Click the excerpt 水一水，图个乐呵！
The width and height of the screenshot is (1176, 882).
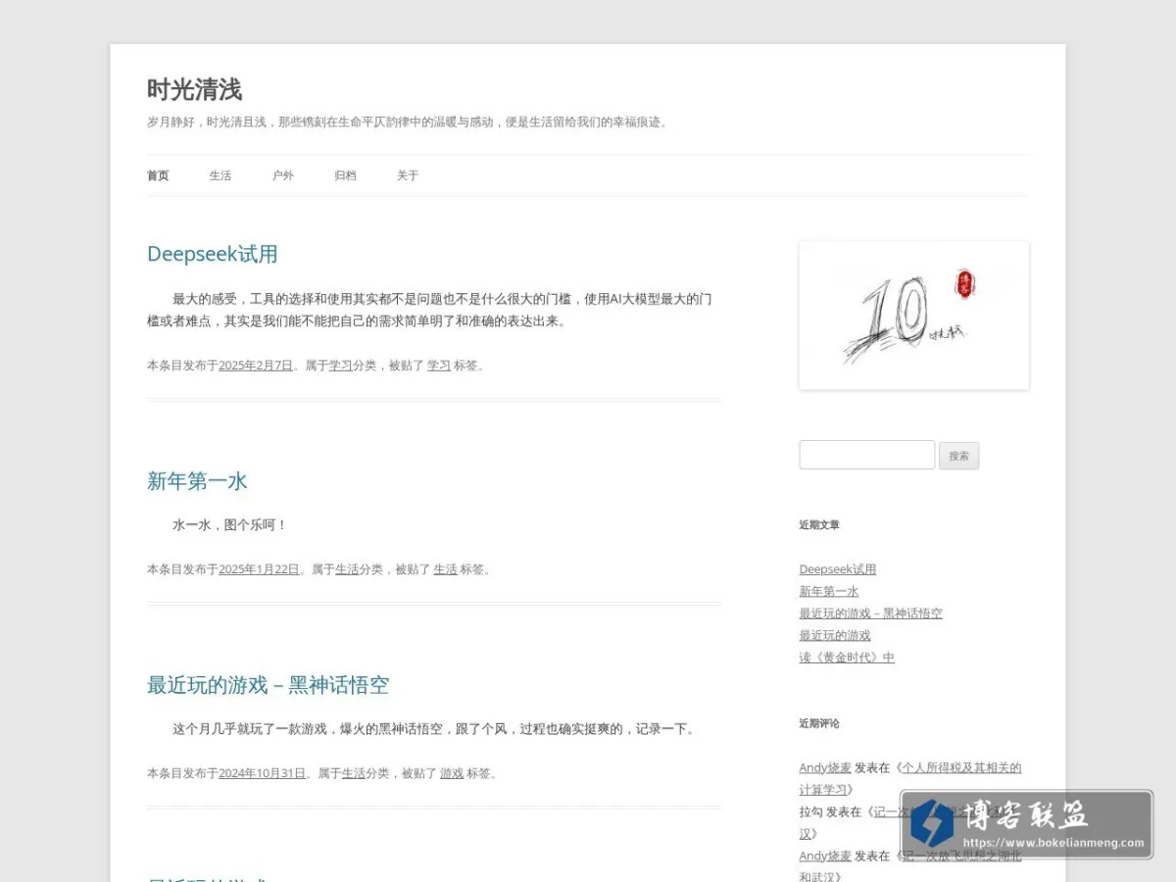coord(230,525)
